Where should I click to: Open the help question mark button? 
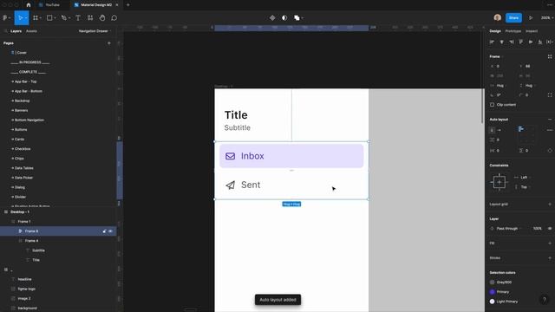[545, 300]
